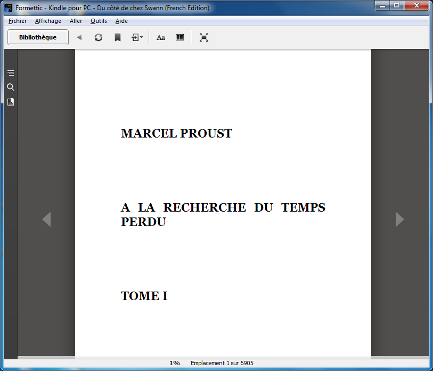
Task: Click the Kindle app icon in title bar
Action: tap(9, 8)
